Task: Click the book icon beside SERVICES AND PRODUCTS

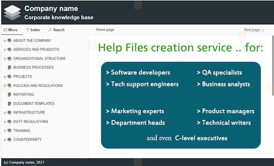Action: [9, 49]
